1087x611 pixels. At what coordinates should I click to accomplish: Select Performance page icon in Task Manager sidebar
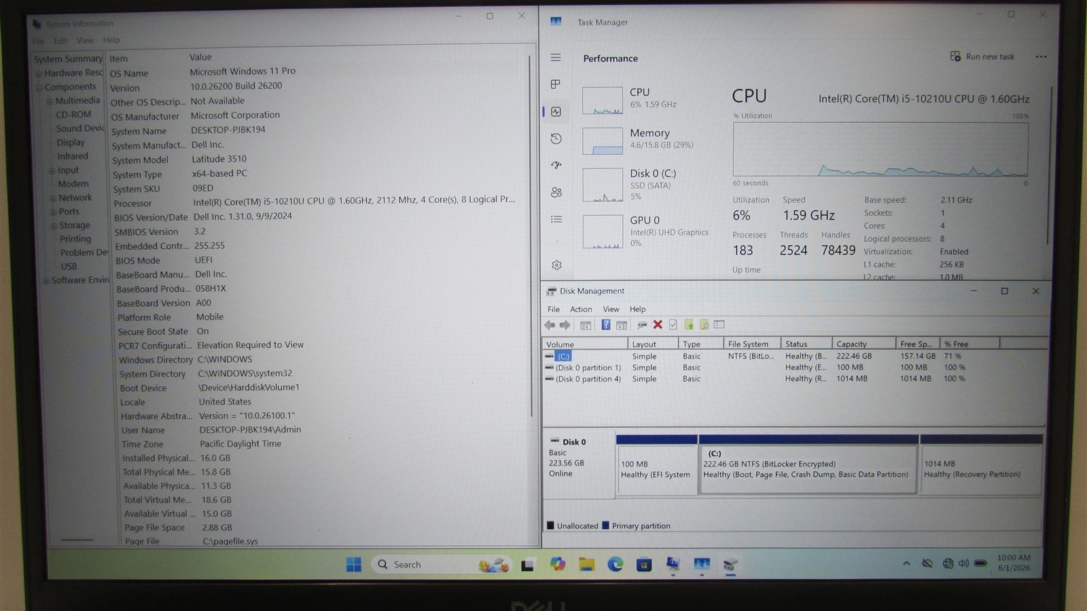point(556,111)
